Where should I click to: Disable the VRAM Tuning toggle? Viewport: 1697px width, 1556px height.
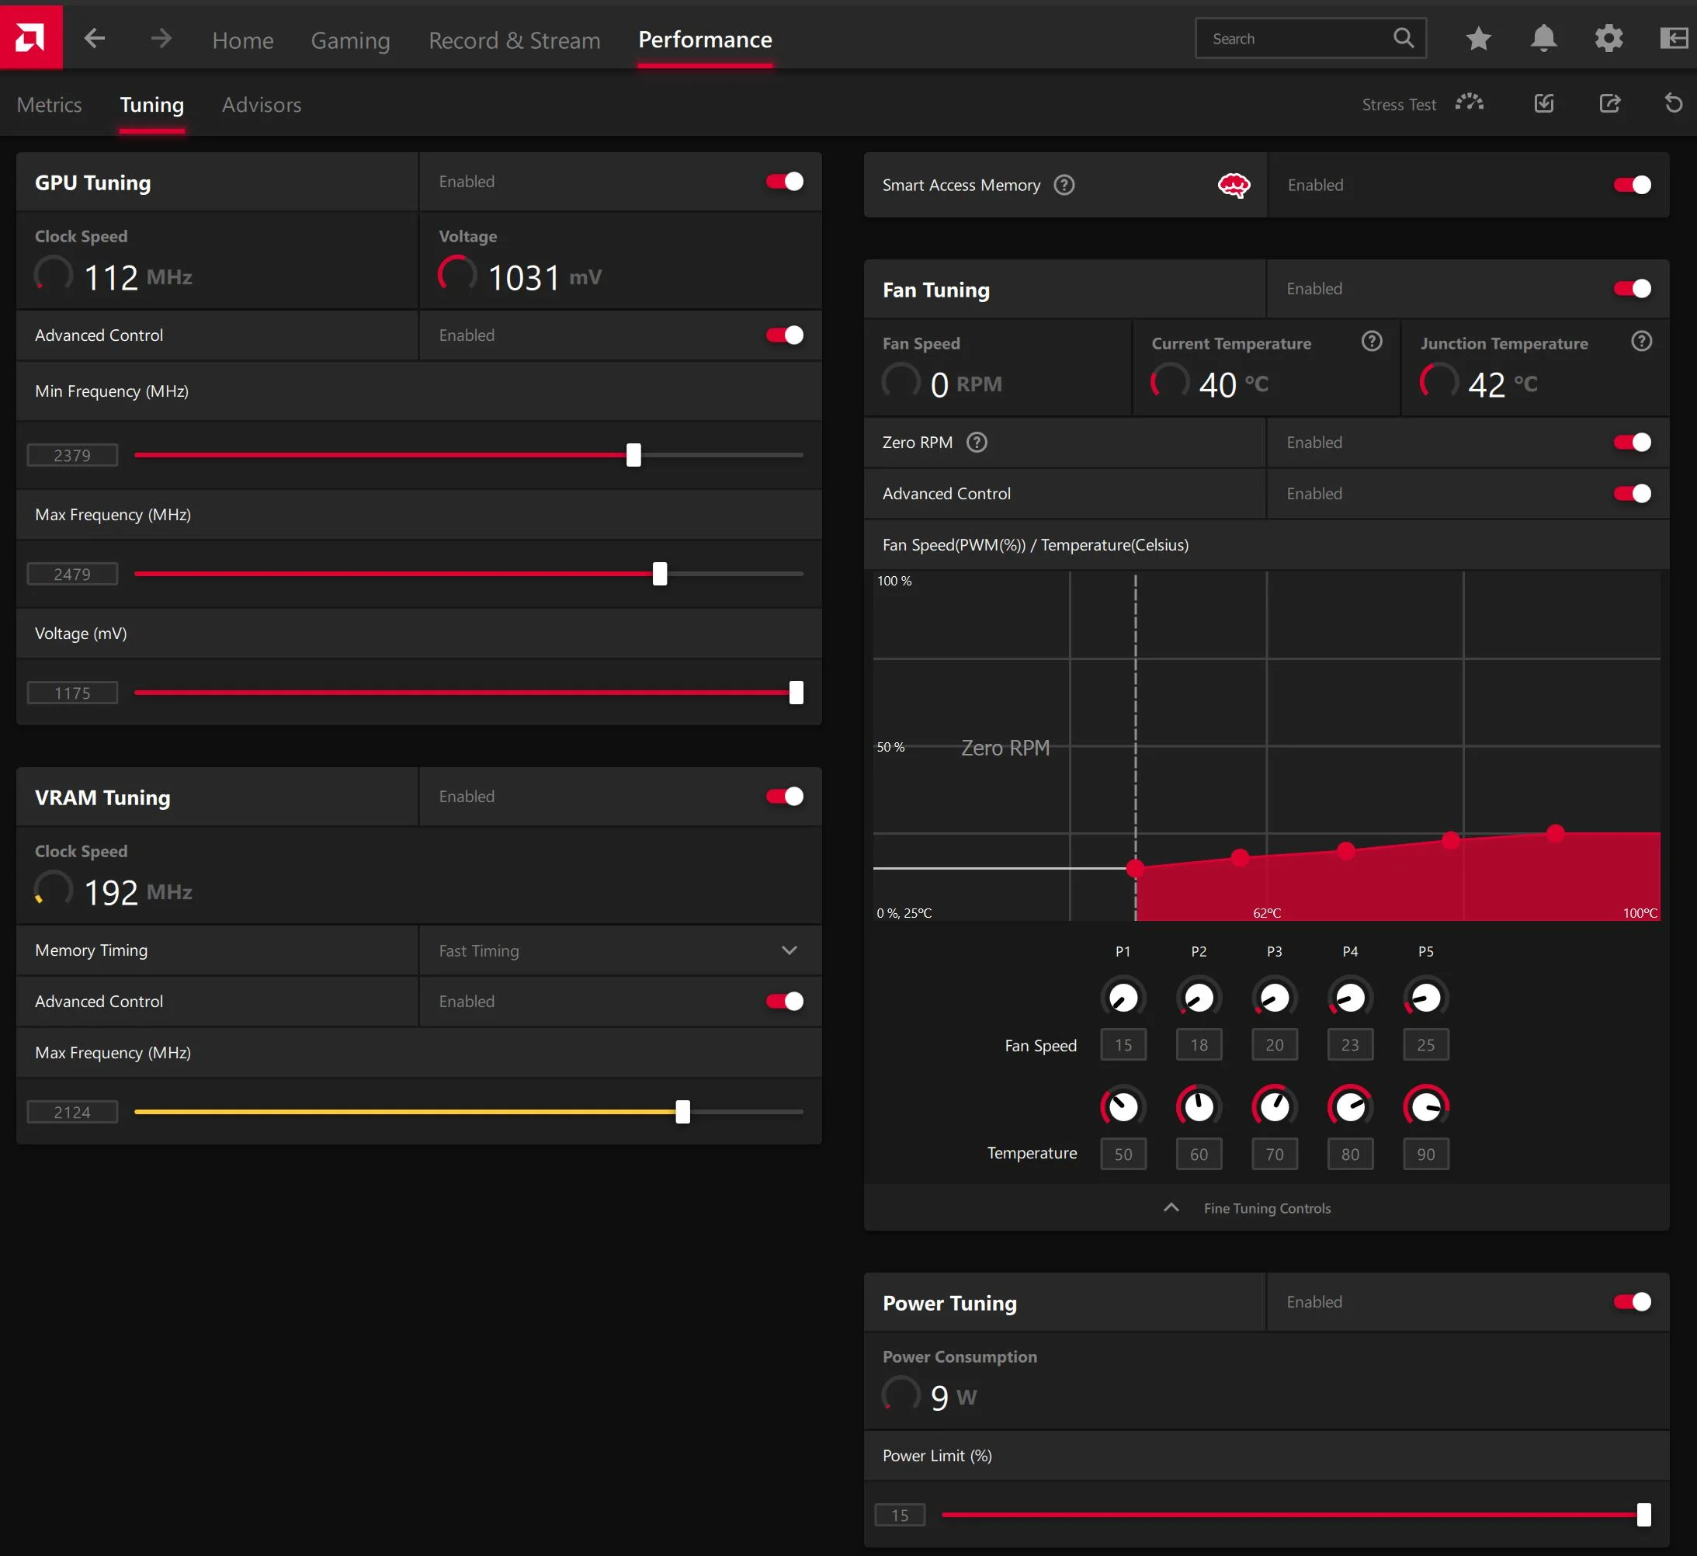pos(785,796)
